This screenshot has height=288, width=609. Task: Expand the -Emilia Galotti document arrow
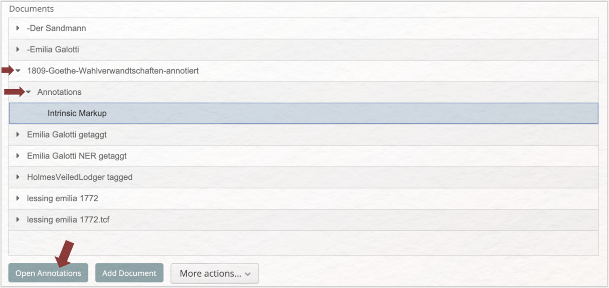click(18, 49)
